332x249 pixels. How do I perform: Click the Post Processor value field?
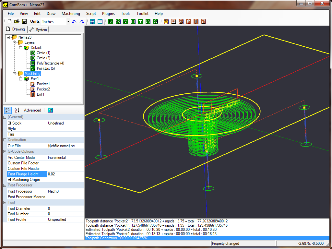tap(65, 191)
